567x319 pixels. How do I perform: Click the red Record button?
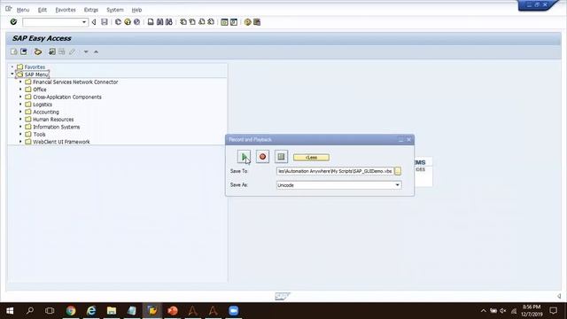tap(262, 157)
